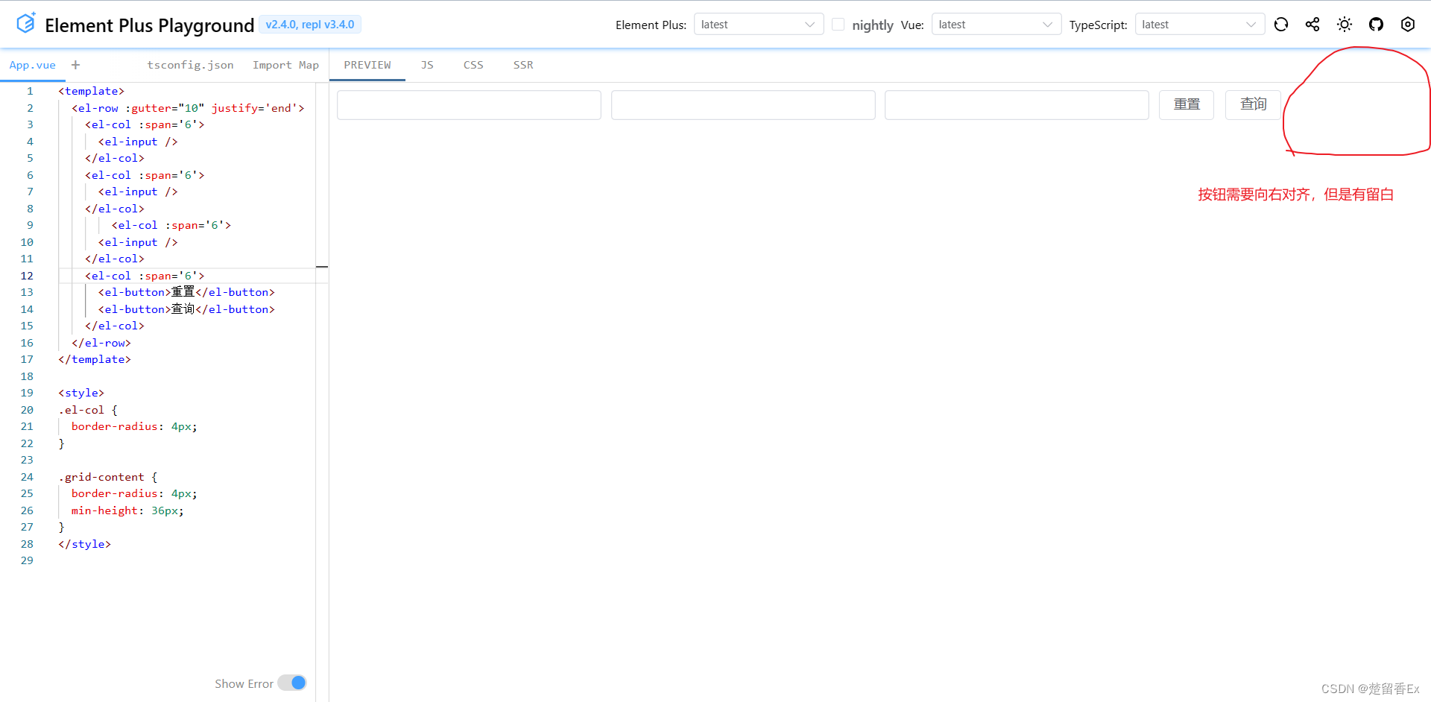Add a new file with plus icon
The image size is (1431, 702).
(x=75, y=65)
